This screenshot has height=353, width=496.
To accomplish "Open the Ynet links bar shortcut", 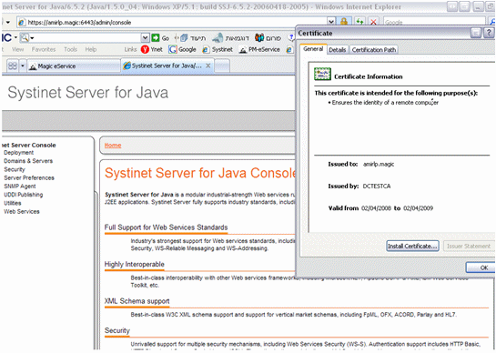I will [x=152, y=49].
